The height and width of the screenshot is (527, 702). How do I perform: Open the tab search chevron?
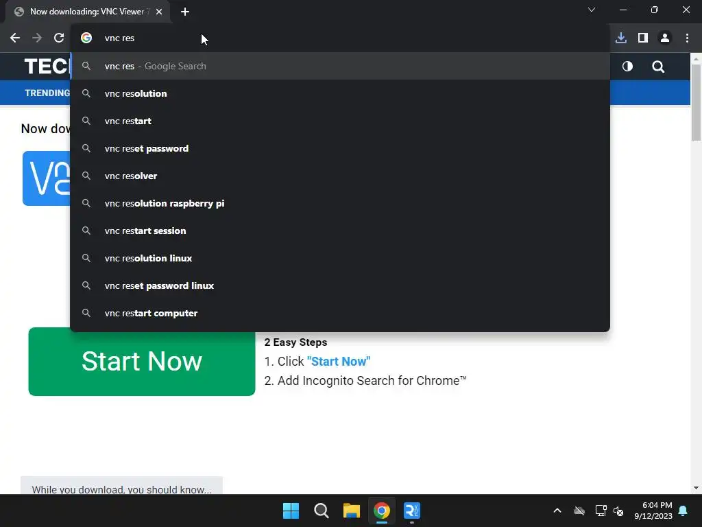592,10
